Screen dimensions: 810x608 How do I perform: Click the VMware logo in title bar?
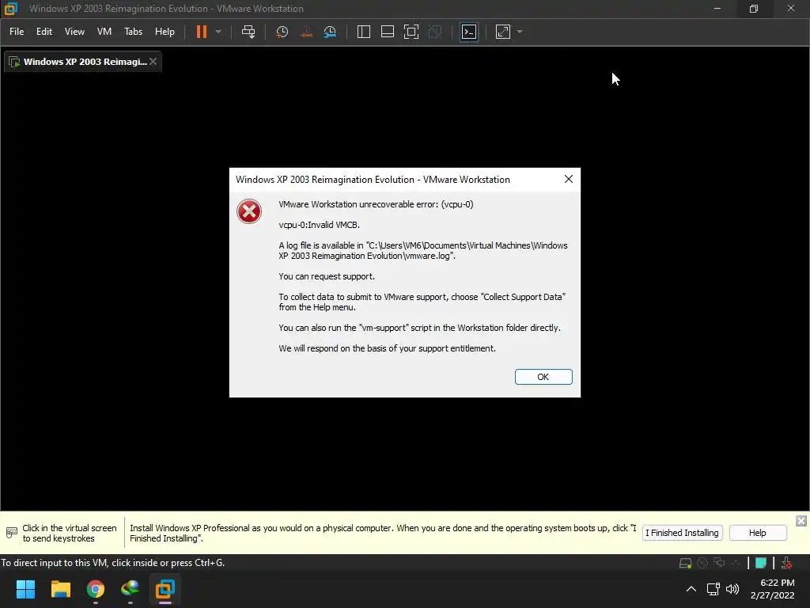11,8
